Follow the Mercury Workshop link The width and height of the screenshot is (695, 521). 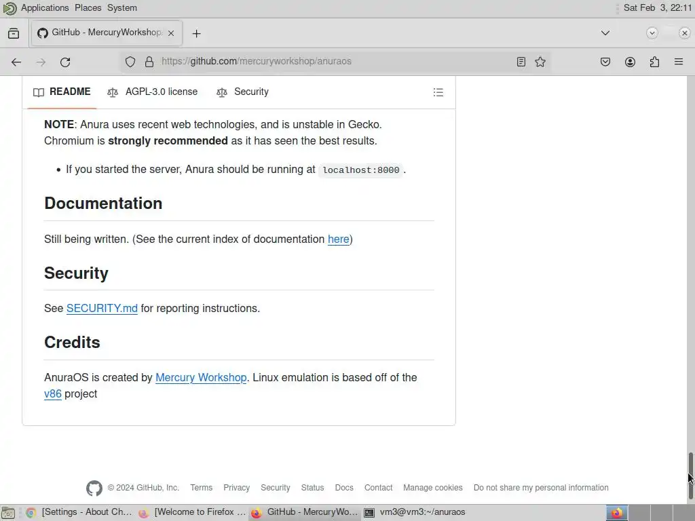point(201,377)
